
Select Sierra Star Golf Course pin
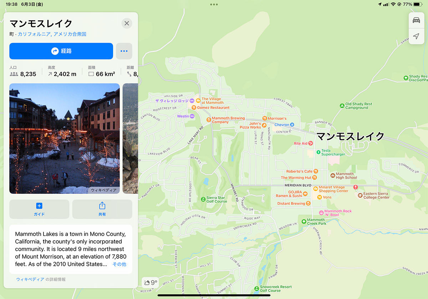(x=203, y=199)
